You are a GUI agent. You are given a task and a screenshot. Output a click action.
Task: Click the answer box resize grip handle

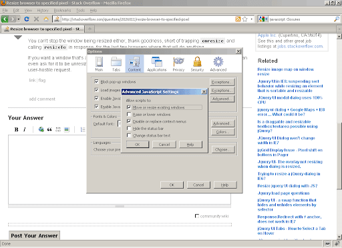pos(120,206)
